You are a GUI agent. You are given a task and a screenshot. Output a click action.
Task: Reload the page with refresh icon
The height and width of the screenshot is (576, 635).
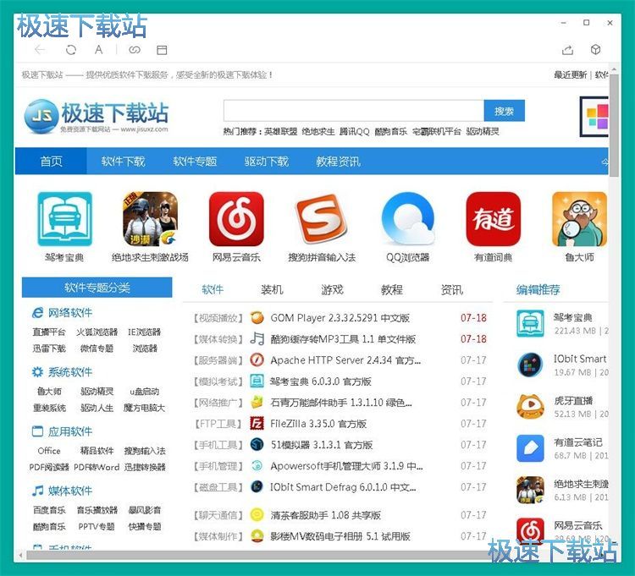pos(71,50)
